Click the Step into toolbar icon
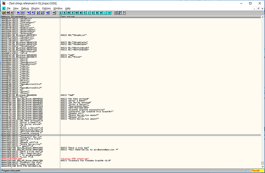The width and height of the screenshot is (265, 173). coord(29,12)
